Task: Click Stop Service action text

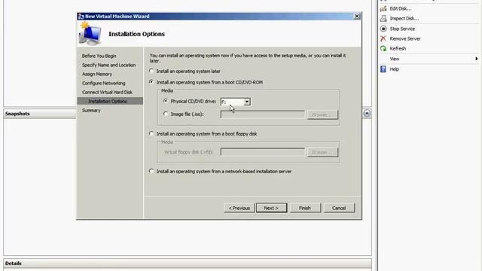Action: pos(402,29)
